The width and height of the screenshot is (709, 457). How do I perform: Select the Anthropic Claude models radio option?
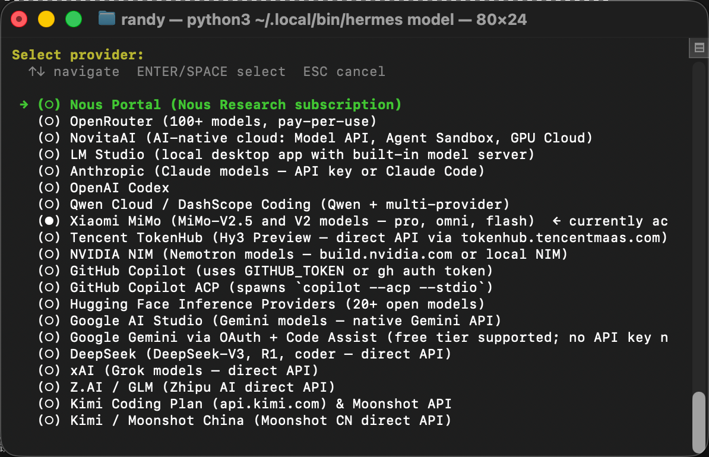[49, 172]
